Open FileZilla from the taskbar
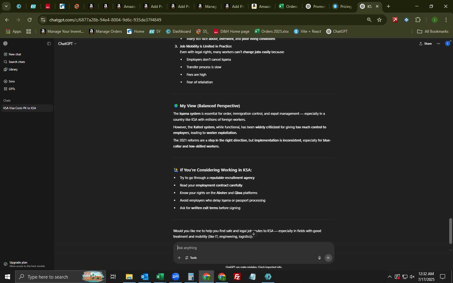This screenshot has width=453, height=283. point(237,277)
